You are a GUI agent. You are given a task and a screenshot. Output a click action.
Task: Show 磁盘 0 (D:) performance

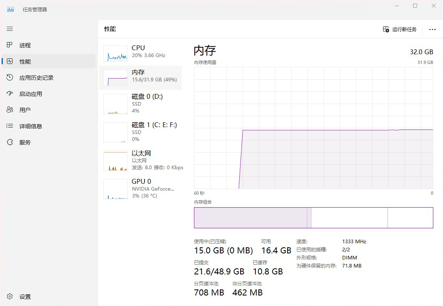click(x=141, y=104)
